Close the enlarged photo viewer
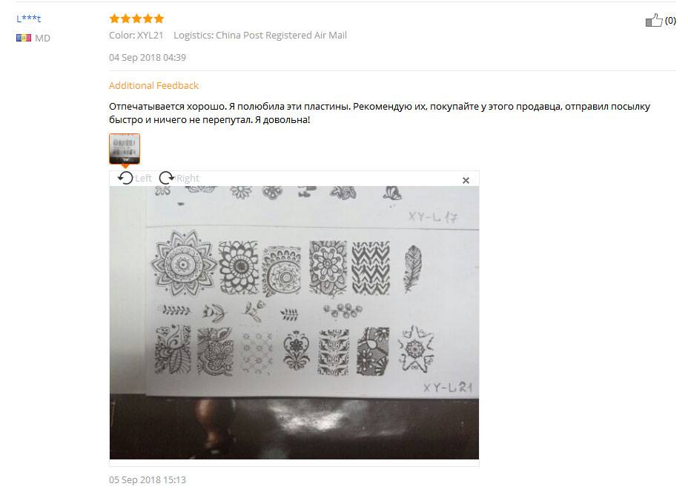Screen dimensions: 688x495 [x=466, y=180]
